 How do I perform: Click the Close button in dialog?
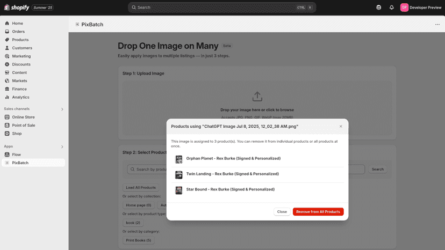282,212
